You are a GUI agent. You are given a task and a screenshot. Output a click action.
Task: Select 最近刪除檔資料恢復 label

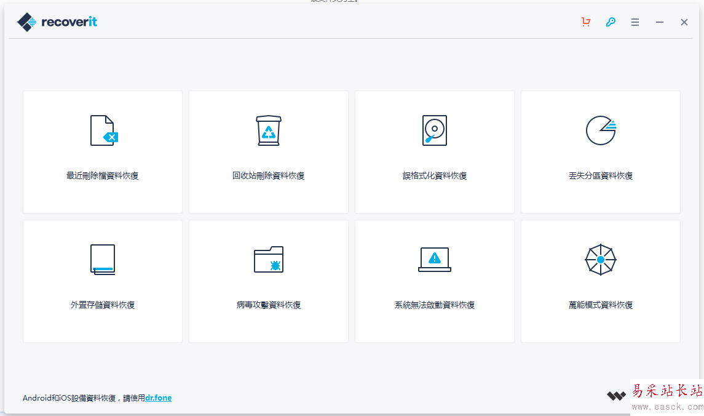102,175
